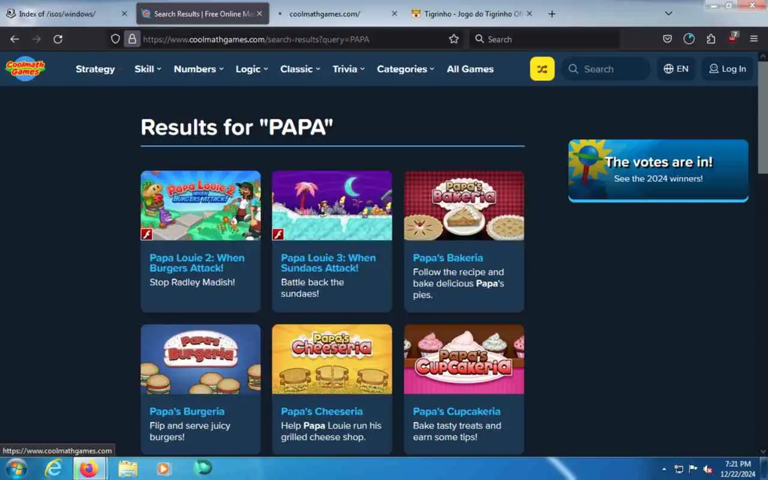Expand the Logic menu

252,69
